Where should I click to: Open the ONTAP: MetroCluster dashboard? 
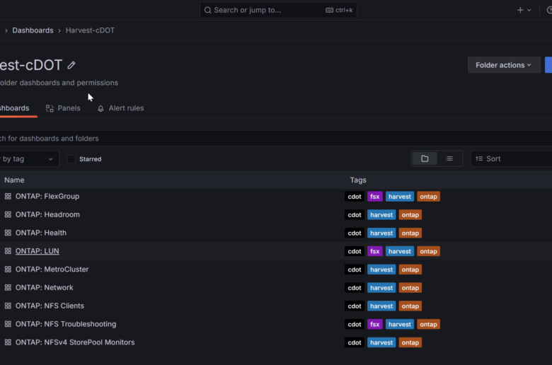(52, 270)
